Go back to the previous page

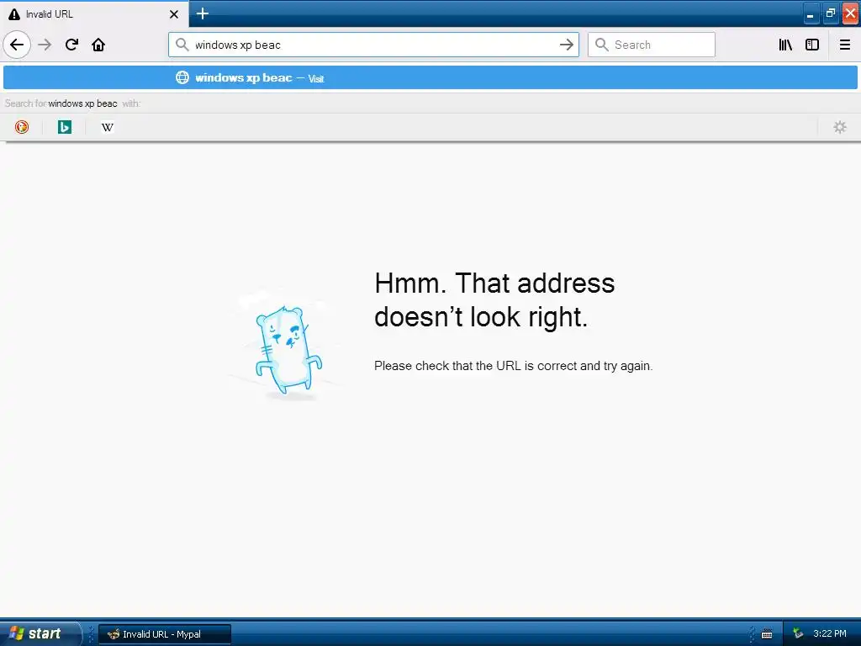point(17,45)
